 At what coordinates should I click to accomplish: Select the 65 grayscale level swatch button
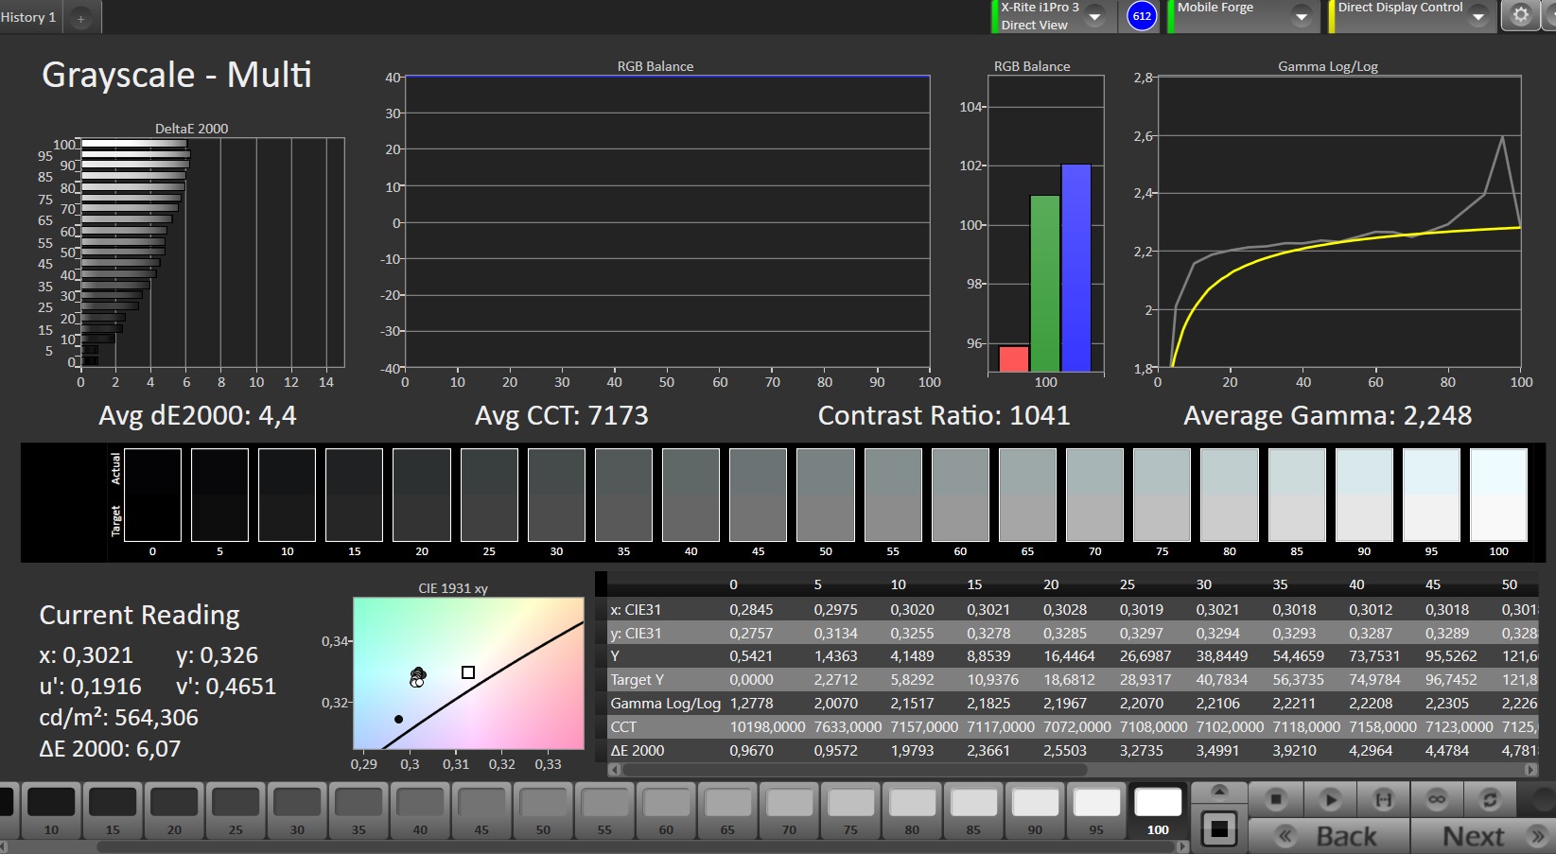point(727,811)
